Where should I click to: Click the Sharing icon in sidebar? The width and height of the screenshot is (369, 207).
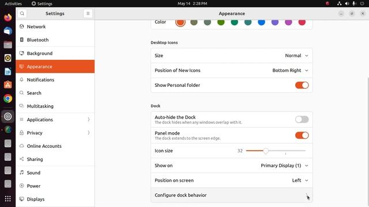(x=22, y=159)
